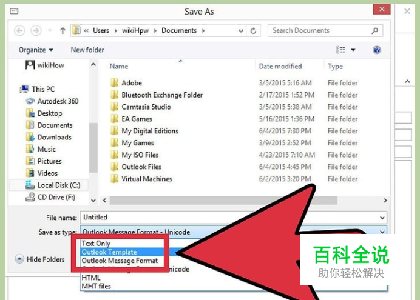Screen dimensions: 420x300
Task: Click the Save As window system icon
Action: [x=14, y=12]
